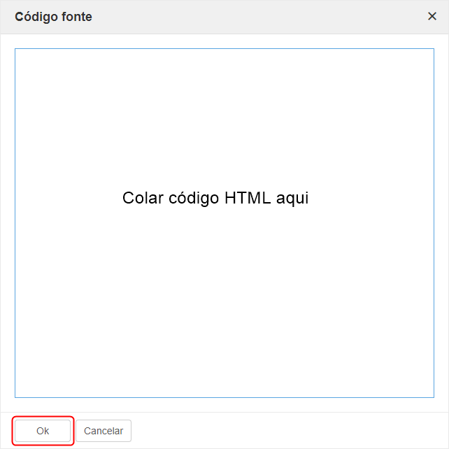Place cursor in the blue-bordered code box

pos(224,223)
